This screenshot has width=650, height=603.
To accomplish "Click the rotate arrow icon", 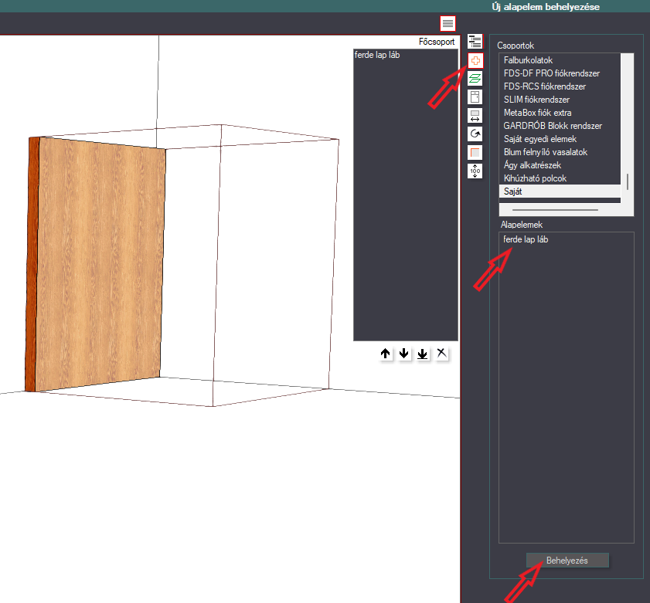I will [x=475, y=134].
